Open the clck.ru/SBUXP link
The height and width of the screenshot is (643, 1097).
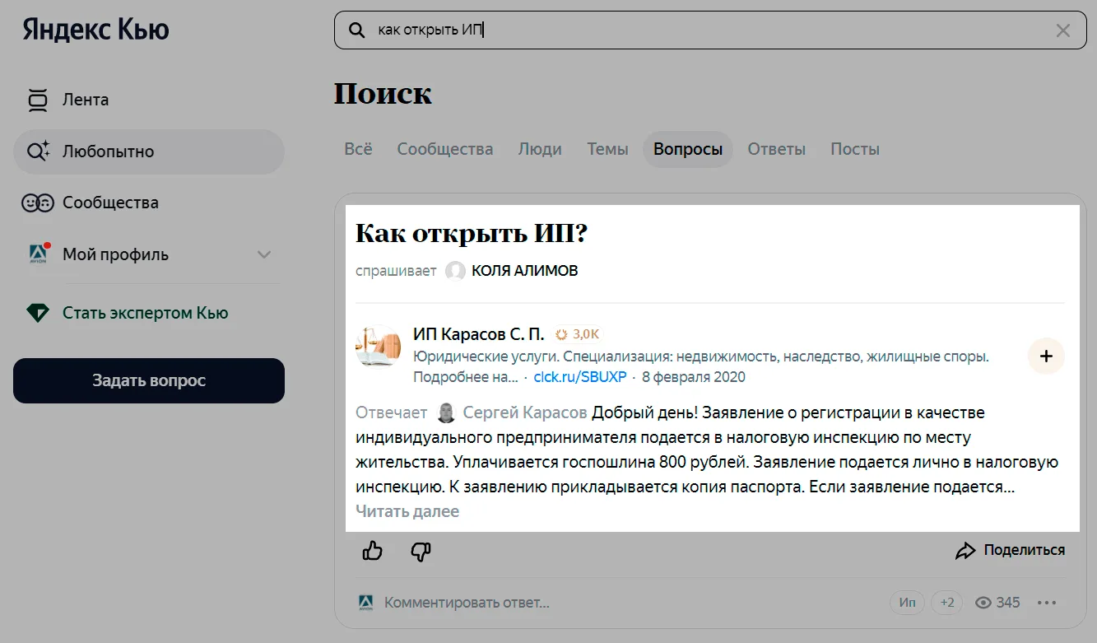[x=580, y=377]
